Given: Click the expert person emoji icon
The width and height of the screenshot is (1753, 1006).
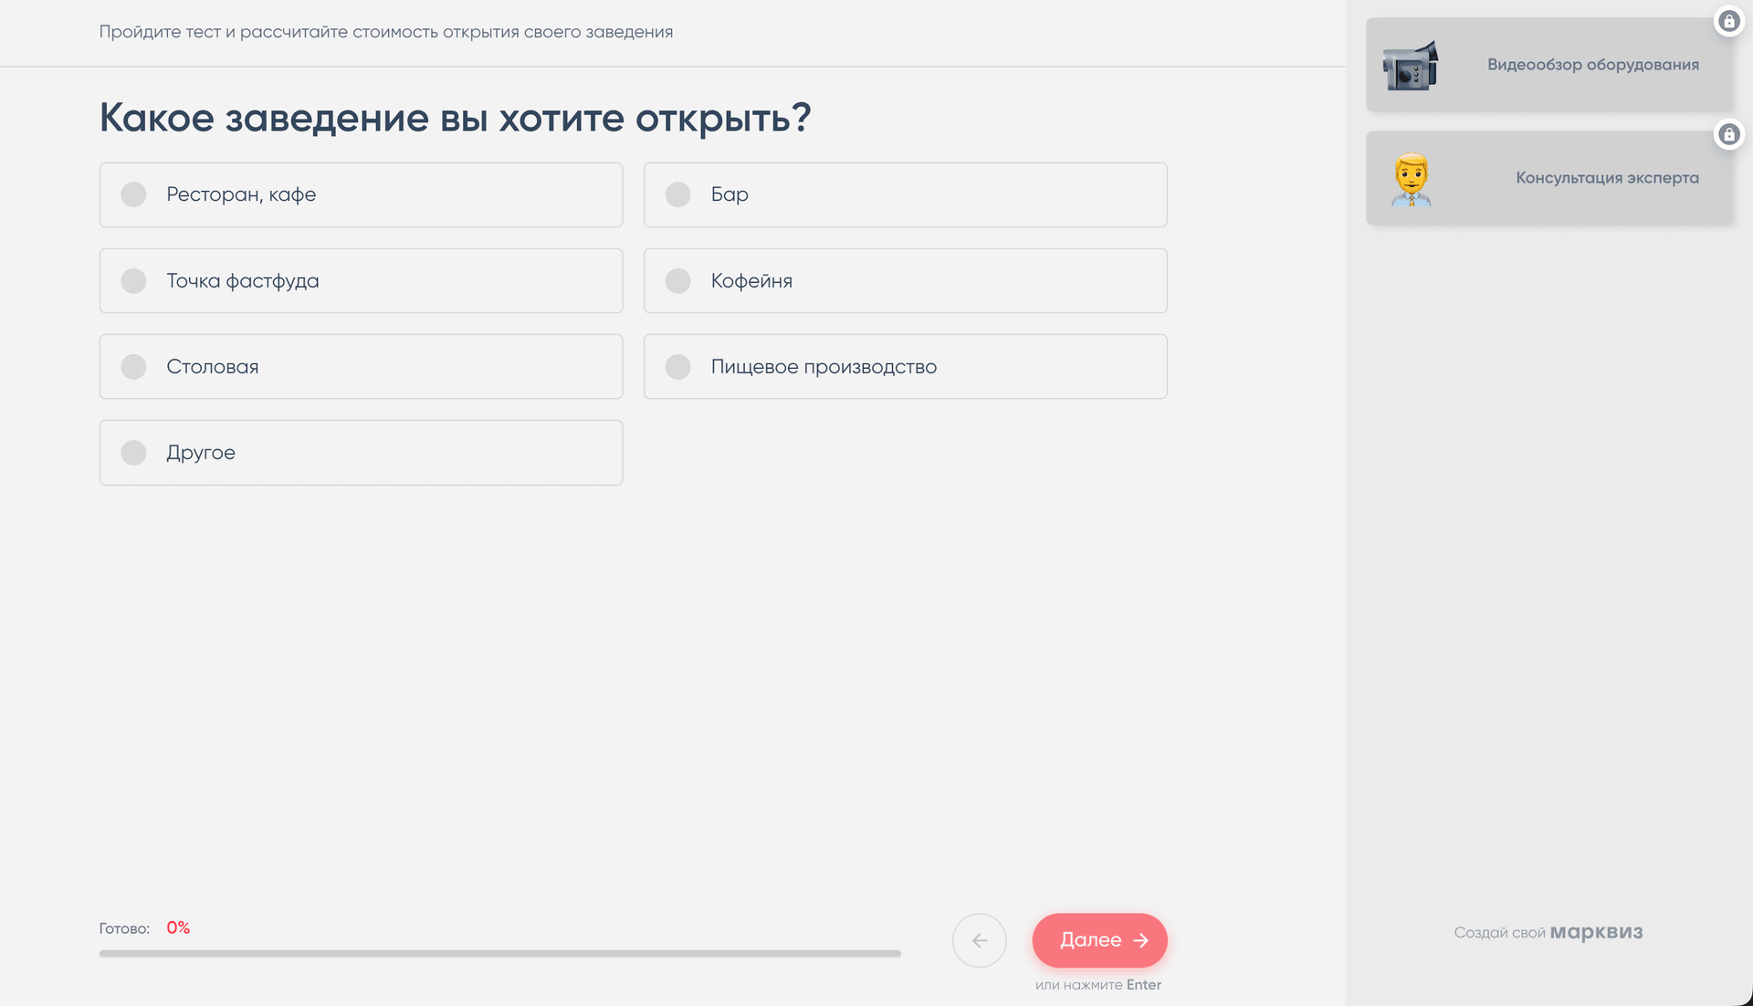Looking at the screenshot, I should [1411, 179].
